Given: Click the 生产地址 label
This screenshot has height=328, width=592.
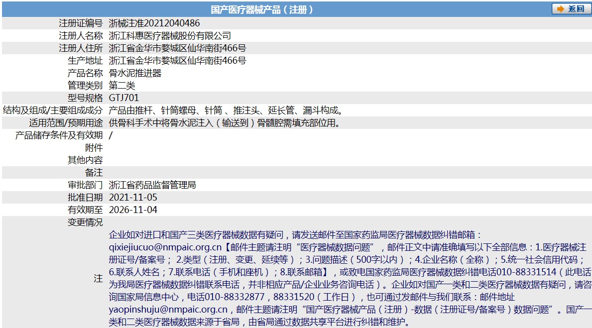Looking at the screenshot, I should (x=85, y=61).
